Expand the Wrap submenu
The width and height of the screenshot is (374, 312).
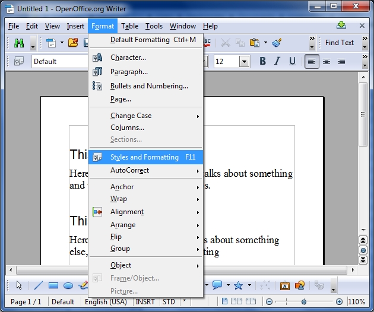click(x=145, y=199)
